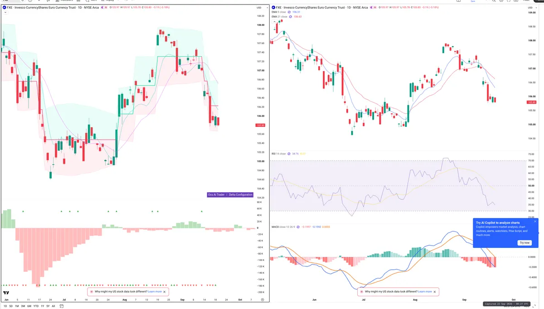The height and width of the screenshot is (309, 544).
Task: Click the Oct label on left time axis
Action: click(240, 300)
